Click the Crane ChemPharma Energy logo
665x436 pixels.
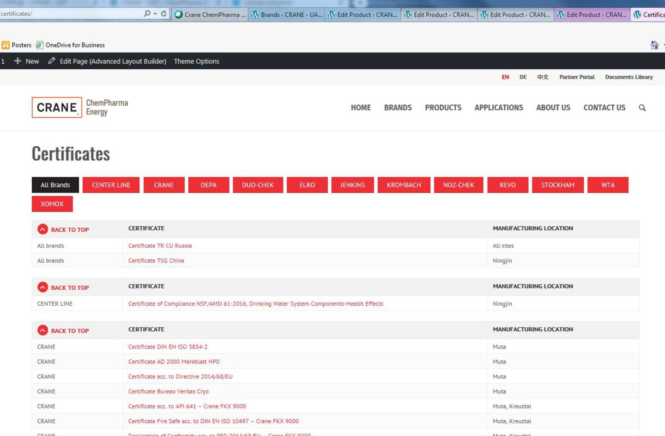pyautogui.click(x=80, y=108)
